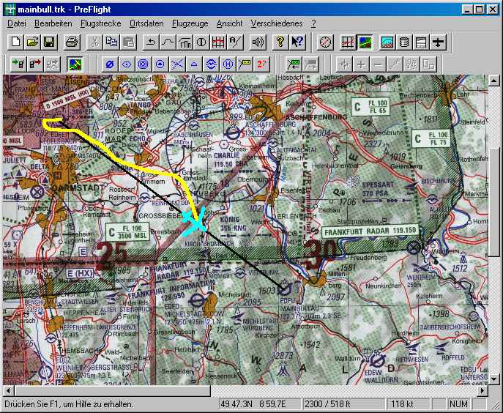The width and height of the screenshot is (503, 413).
Task: Toggle the small triangle symbol icon
Action: [x=194, y=64]
